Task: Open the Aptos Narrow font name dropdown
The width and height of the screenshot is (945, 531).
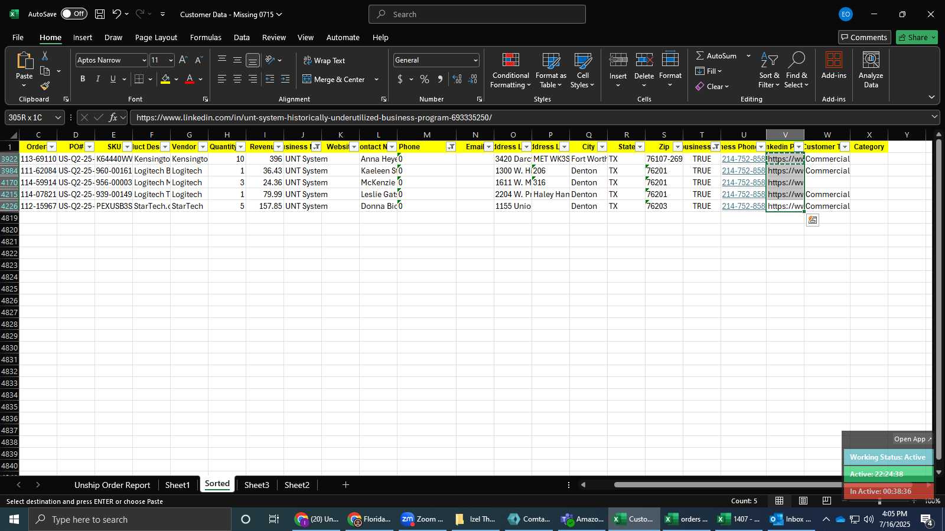Action: (x=144, y=60)
